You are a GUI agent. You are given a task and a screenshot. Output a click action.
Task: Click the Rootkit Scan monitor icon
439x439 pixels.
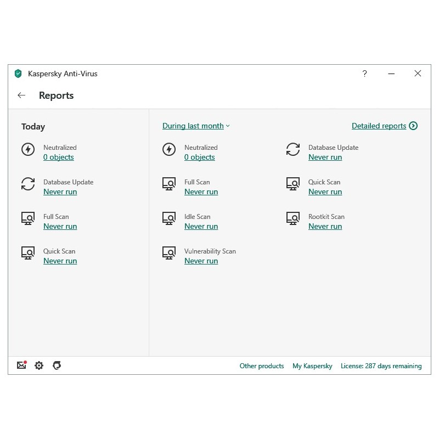point(293,218)
